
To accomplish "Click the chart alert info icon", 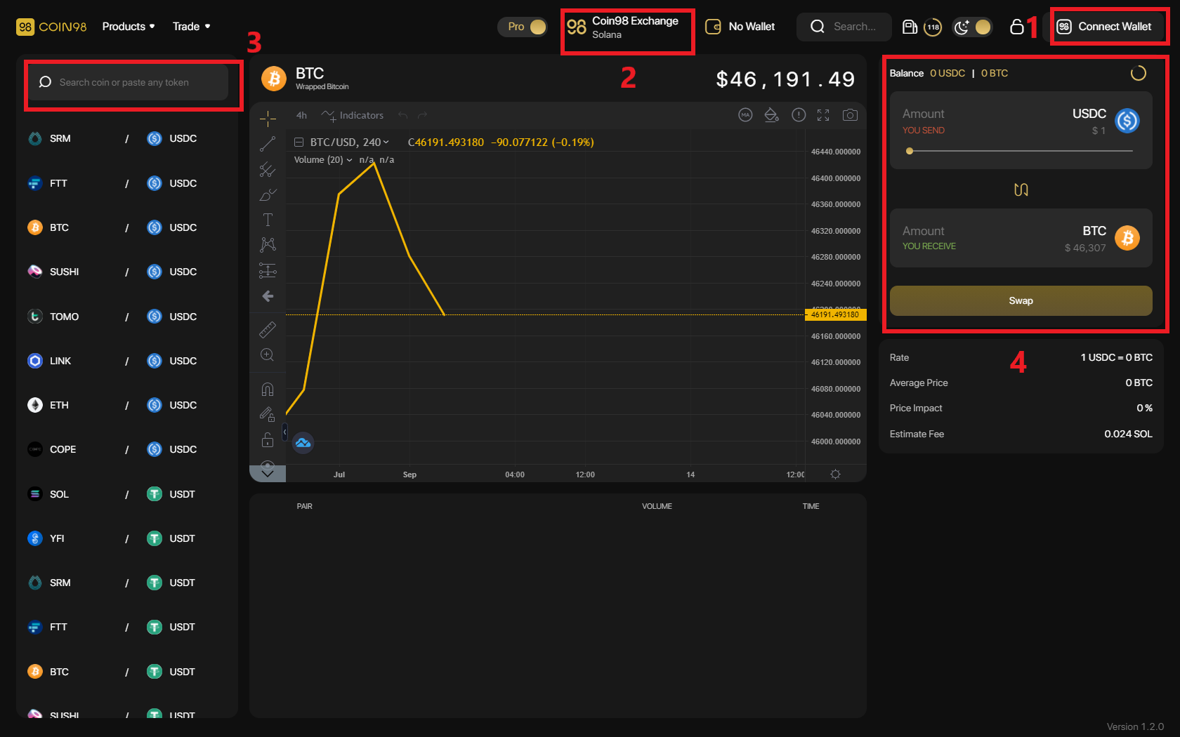I will coord(799,115).
